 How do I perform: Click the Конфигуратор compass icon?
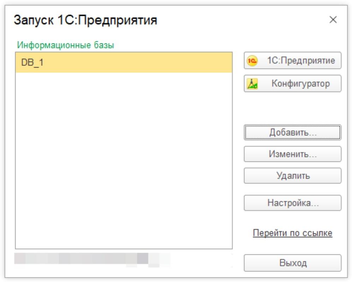point(252,84)
